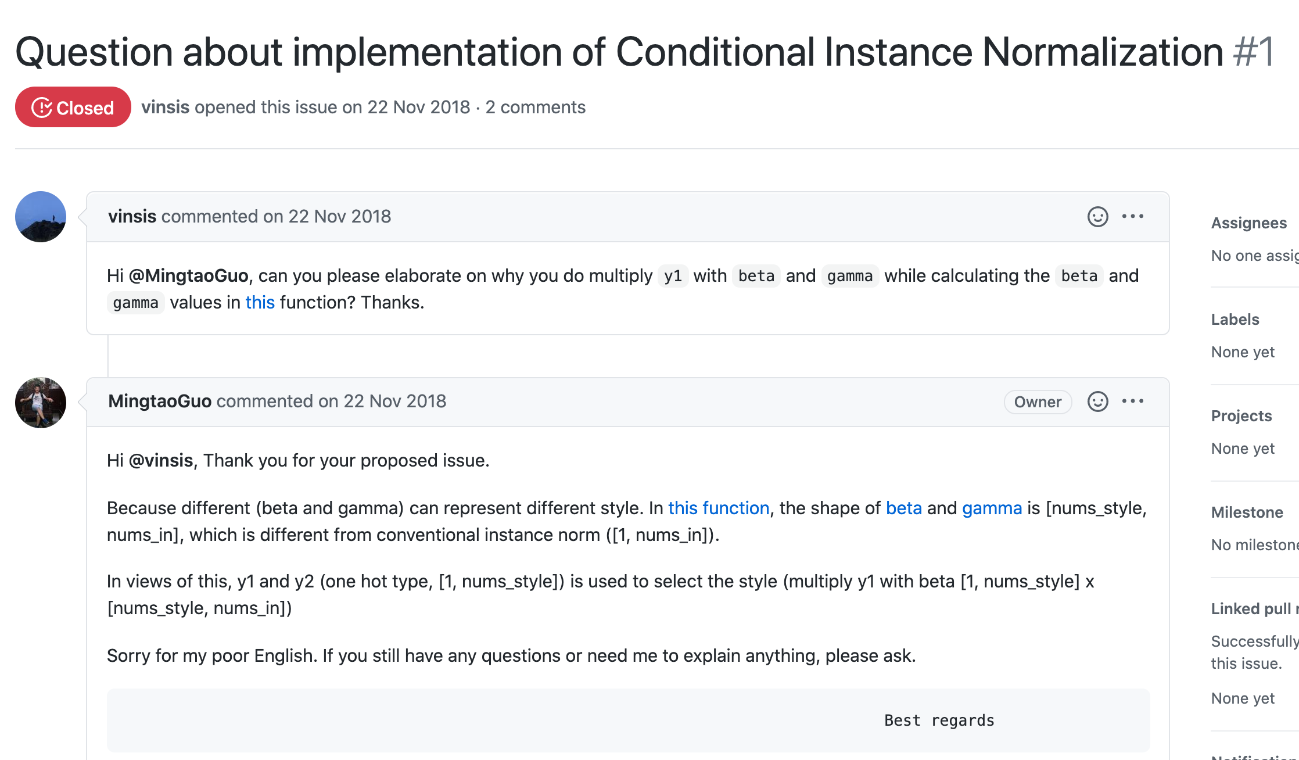Click the Closed status toggle button
This screenshot has height=760, width=1299.
pyautogui.click(x=74, y=107)
